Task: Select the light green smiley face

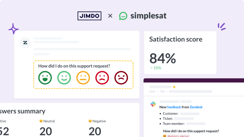Action: [x=64, y=77]
